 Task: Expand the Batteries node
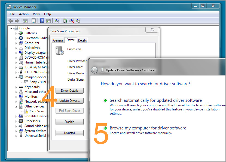point(16,33)
